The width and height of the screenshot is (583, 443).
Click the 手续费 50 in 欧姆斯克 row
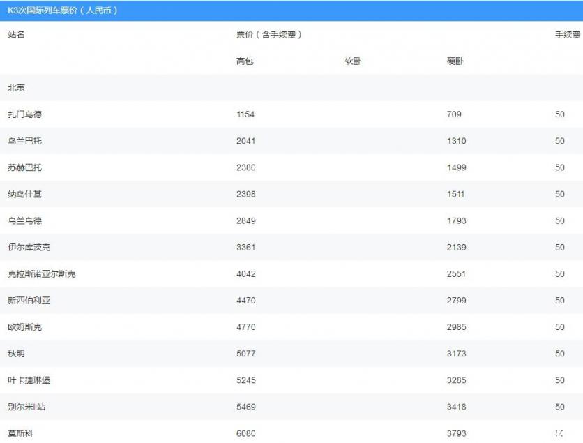click(560, 327)
